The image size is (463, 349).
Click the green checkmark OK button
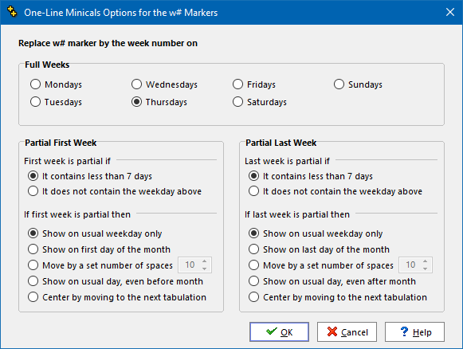tap(279, 332)
